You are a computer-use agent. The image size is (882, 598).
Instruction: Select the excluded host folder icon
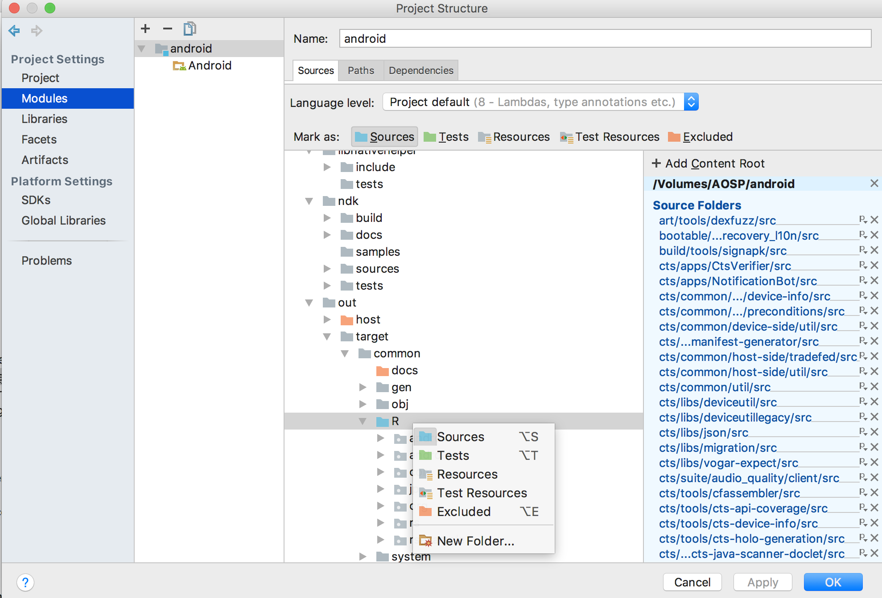[x=346, y=319]
